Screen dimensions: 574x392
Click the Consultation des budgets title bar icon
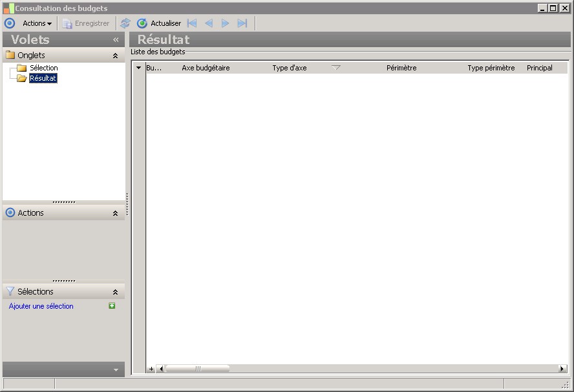[x=9, y=8]
